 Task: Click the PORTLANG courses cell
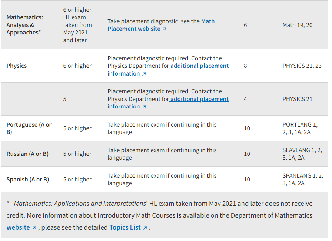pyautogui.click(x=300, y=128)
